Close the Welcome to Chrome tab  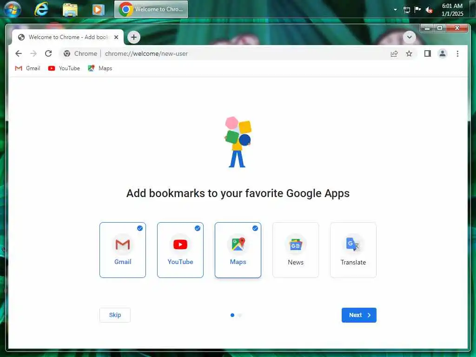coord(116,37)
